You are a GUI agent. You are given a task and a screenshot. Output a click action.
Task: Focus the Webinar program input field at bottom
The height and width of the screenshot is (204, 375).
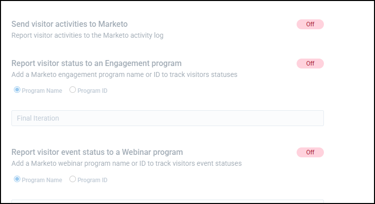(167, 201)
